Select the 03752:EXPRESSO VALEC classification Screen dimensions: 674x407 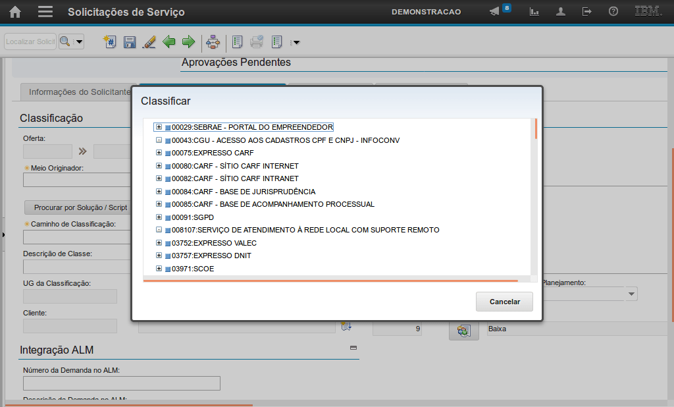214,243
